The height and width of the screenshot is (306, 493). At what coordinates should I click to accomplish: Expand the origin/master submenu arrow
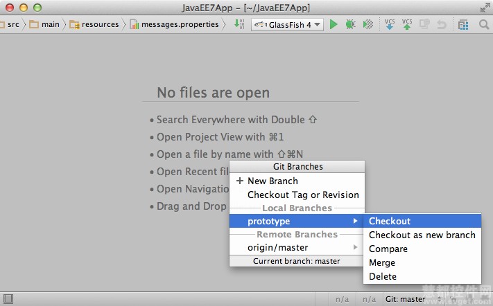click(x=355, y=247)
